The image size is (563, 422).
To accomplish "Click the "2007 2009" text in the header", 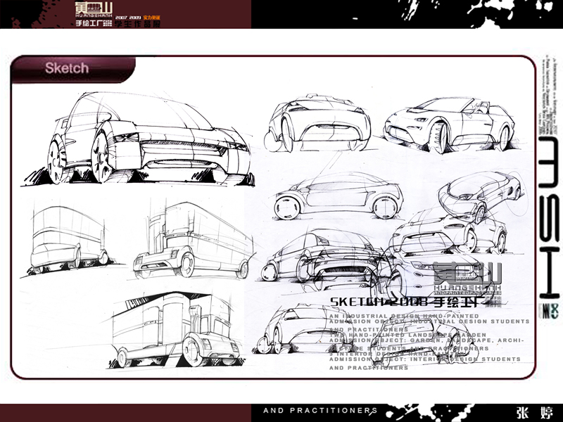I will tap(128, 17).
